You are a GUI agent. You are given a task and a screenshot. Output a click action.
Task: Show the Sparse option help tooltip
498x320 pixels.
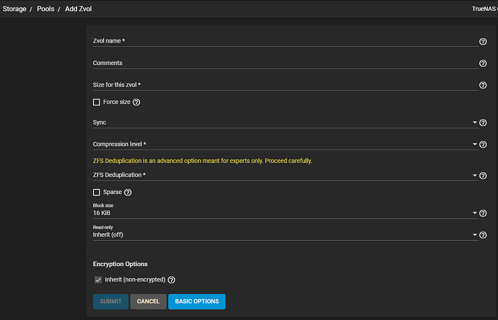tap(128, 193)
